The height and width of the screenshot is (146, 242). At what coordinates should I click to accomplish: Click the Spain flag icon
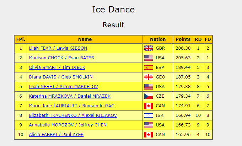point(148,67)
